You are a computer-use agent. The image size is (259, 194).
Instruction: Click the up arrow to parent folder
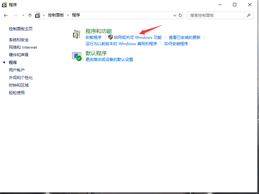tap(30, 15)
